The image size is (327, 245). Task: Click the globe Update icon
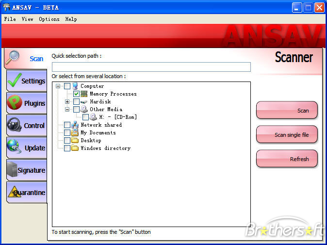[x=14, y=147]
